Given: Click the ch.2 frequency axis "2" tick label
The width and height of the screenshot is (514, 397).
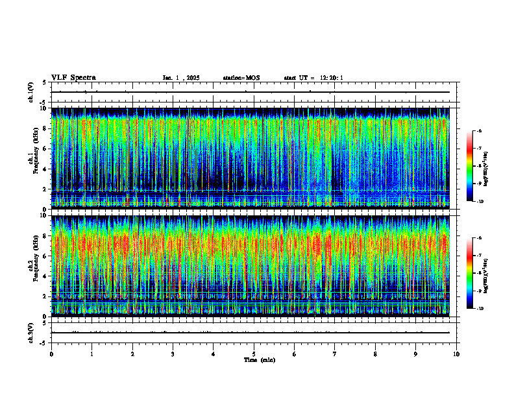Looking at the screenshot, I should pos(45,296).
